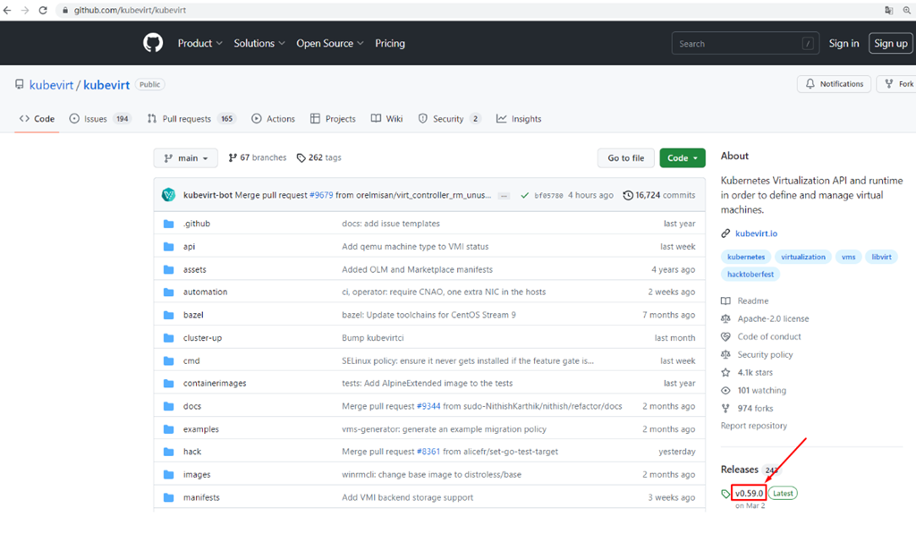Expand the Product menu
916x542 pixels.
(x=199, y=43)
